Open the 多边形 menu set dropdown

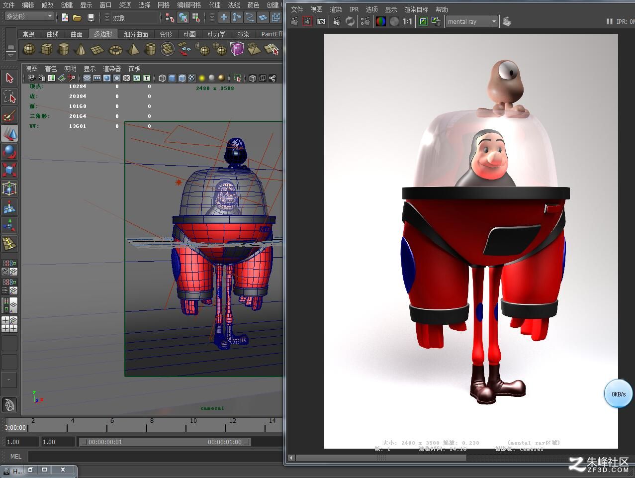pos(29,16)
